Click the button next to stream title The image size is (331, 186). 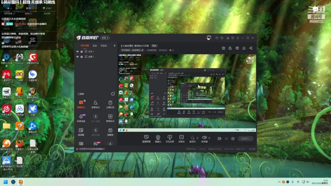pyautogui.click(x=154, y=46)
